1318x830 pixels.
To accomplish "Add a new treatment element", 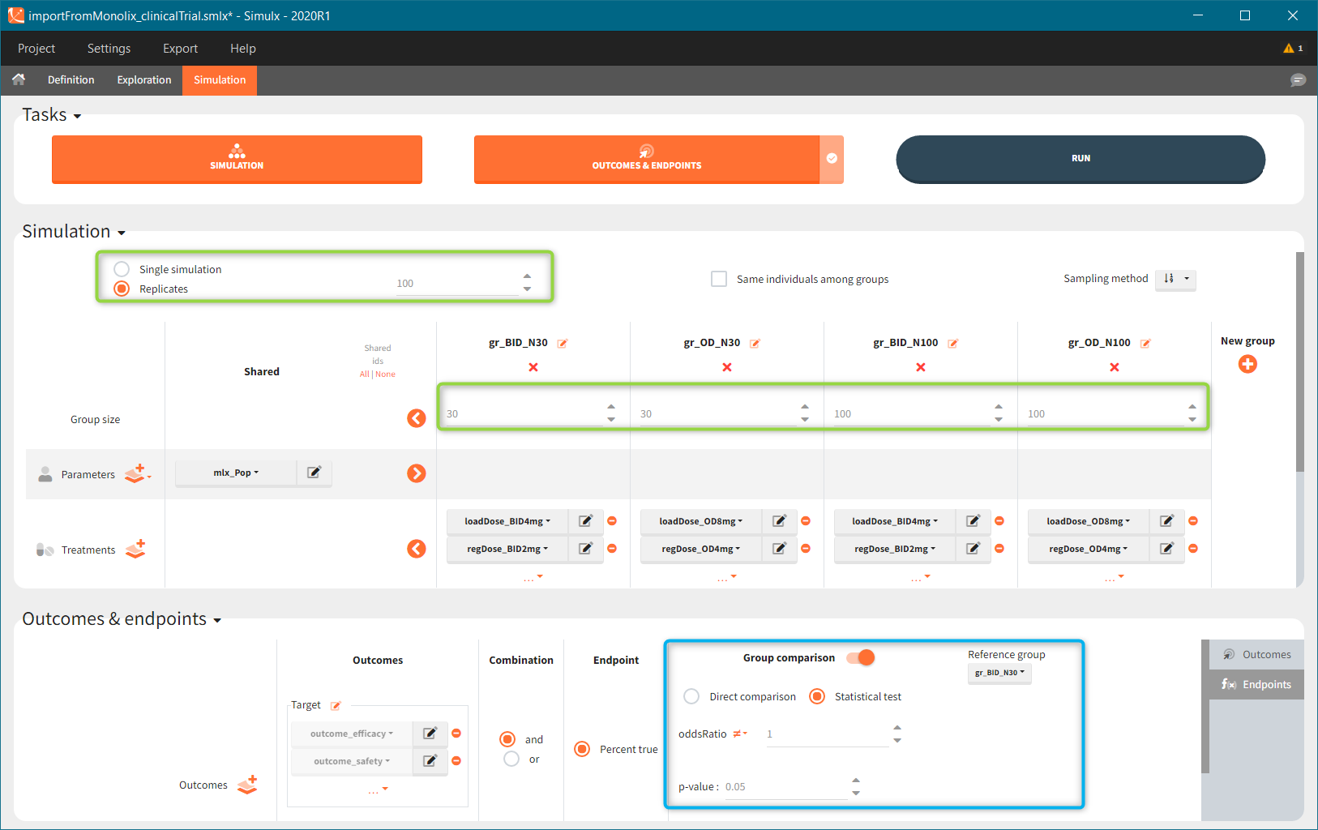I will [x=136, y=549].
